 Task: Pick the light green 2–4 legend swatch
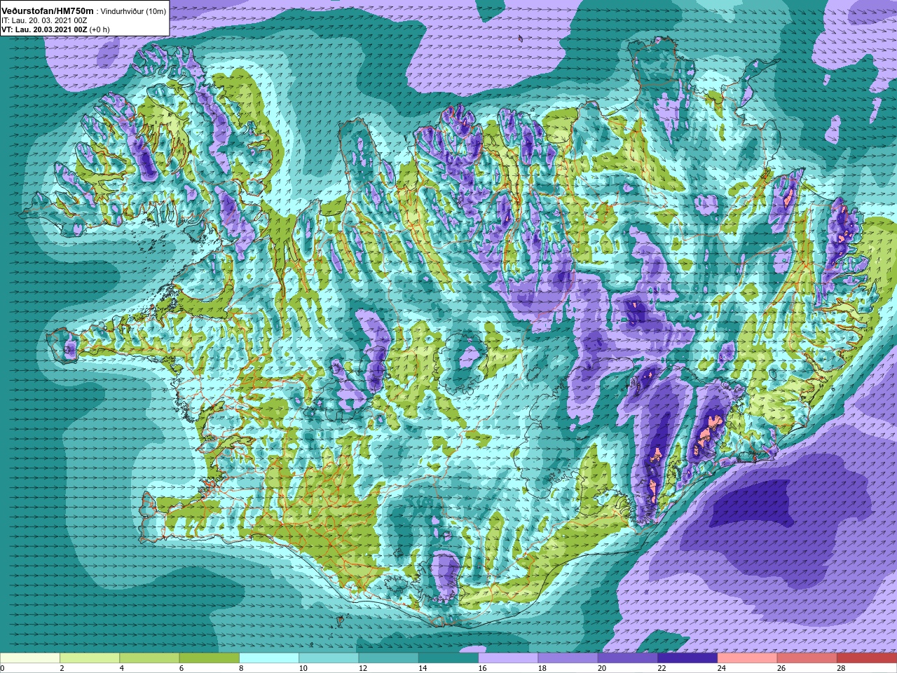coord(90,658)
